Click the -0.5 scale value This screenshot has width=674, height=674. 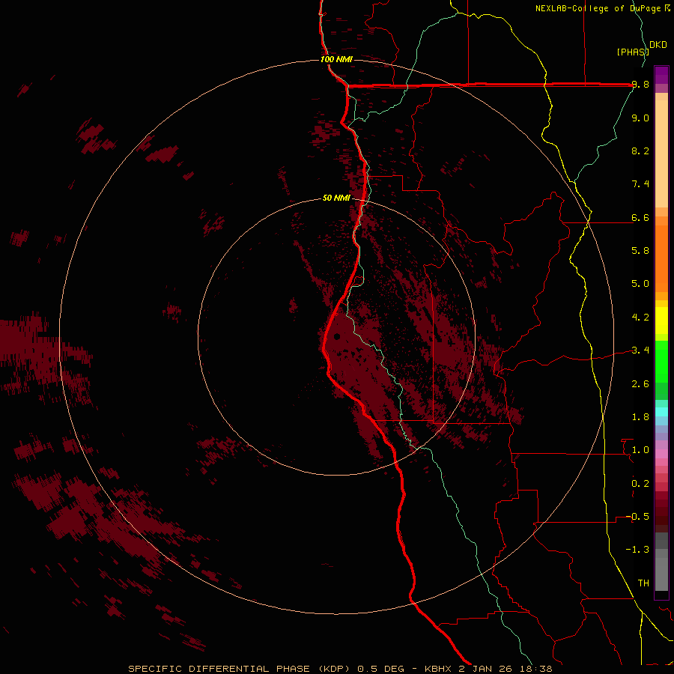637,517
